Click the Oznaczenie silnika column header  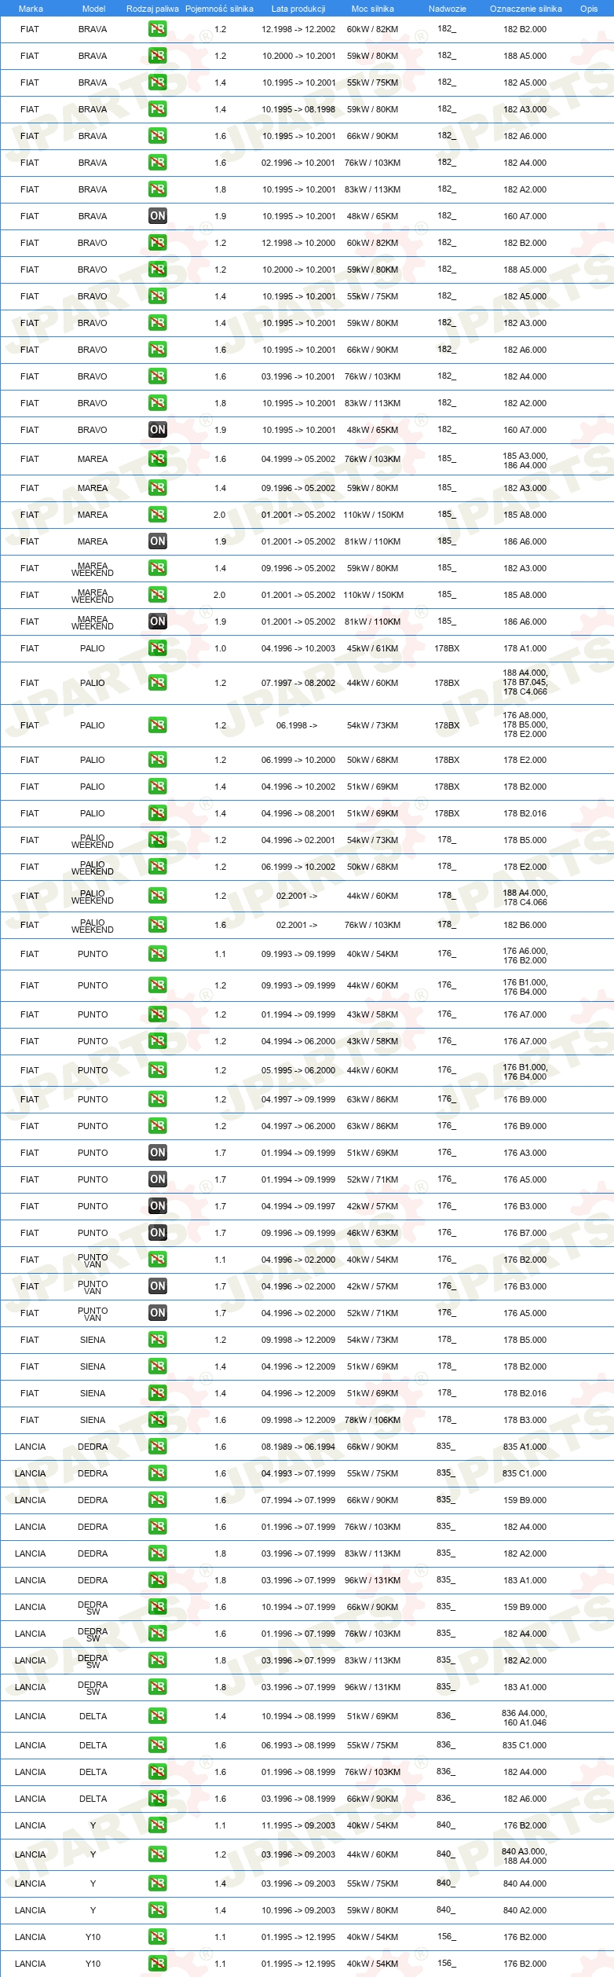click(526, 9)
